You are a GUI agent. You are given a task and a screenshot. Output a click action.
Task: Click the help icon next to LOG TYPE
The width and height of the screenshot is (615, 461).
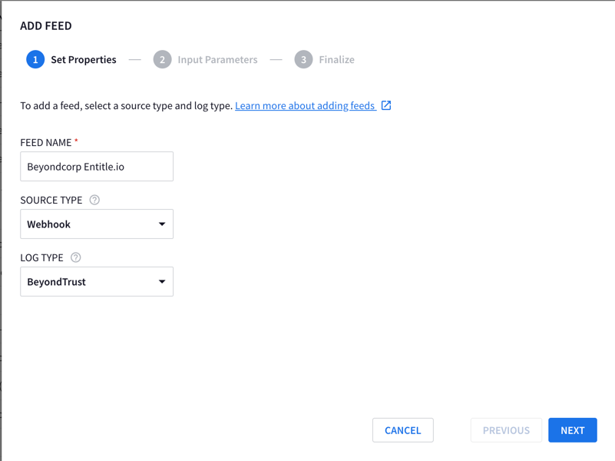pos(76,257)
